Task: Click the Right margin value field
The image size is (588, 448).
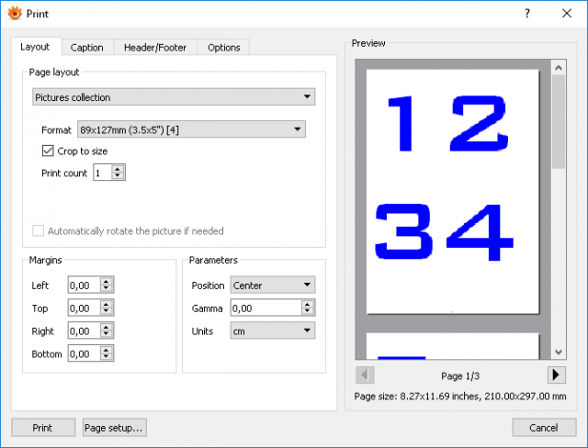Action: pyautogui.click(x=84, y=330)
